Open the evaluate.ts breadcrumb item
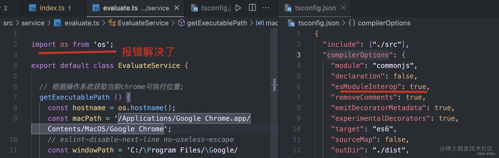499x158 pixels. 82,23
